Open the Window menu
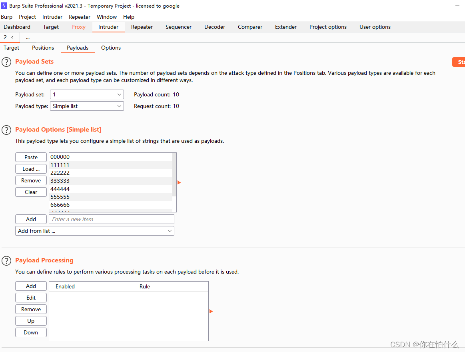This screenshot has width=465, height=352. pyautogui.click(x=107, y=17)
